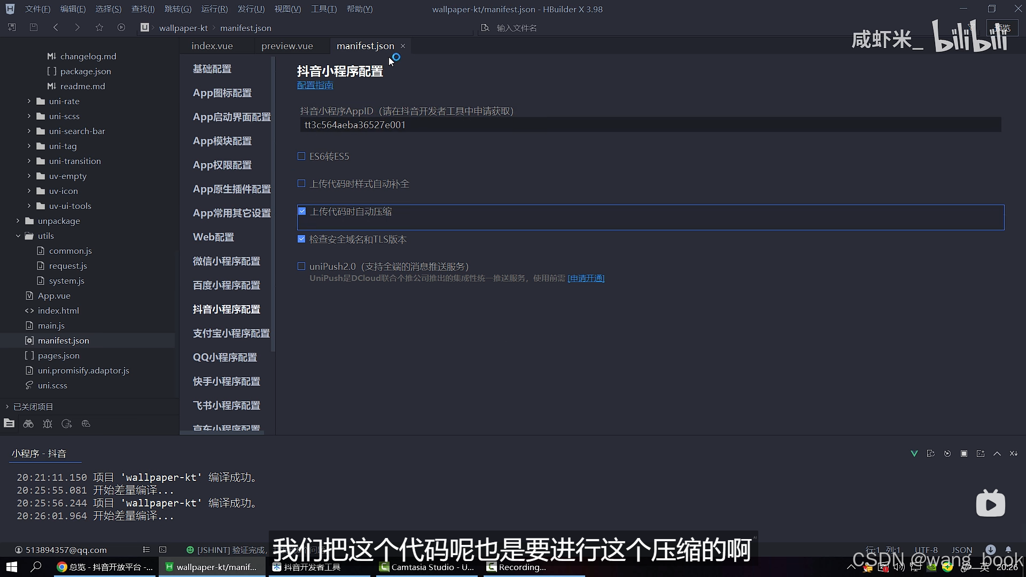Switch to Camtasia Studio in taskbar
Image resolution: width=1026 pixels, height=577 pixels.
click(427, 567)
